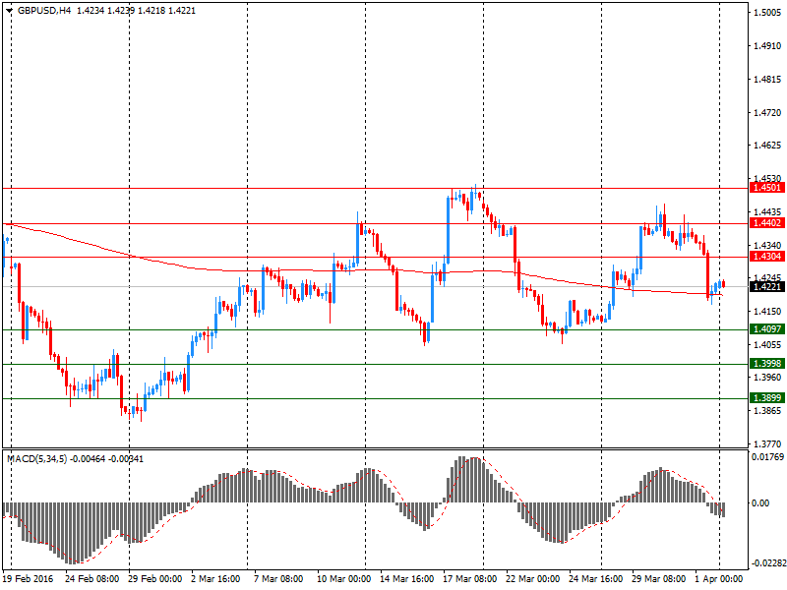Click the 1.4150 price scale value
Screen dimensions: 787x590
coord(767,312)
